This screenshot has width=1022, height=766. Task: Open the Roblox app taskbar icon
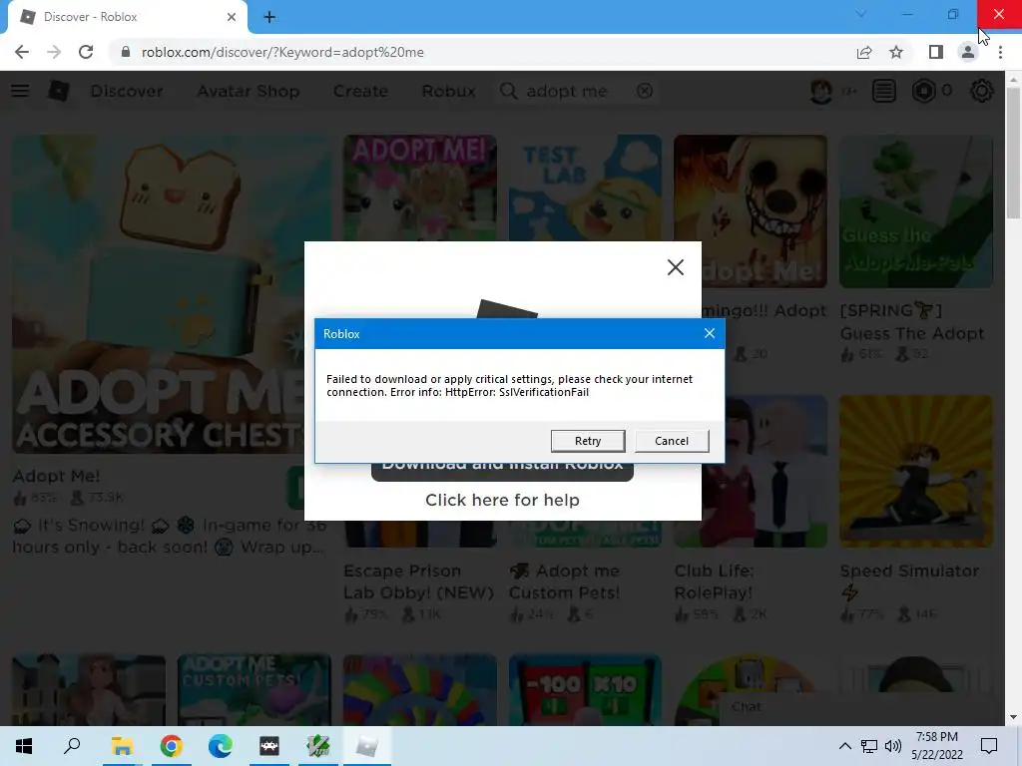click(367, 746)
